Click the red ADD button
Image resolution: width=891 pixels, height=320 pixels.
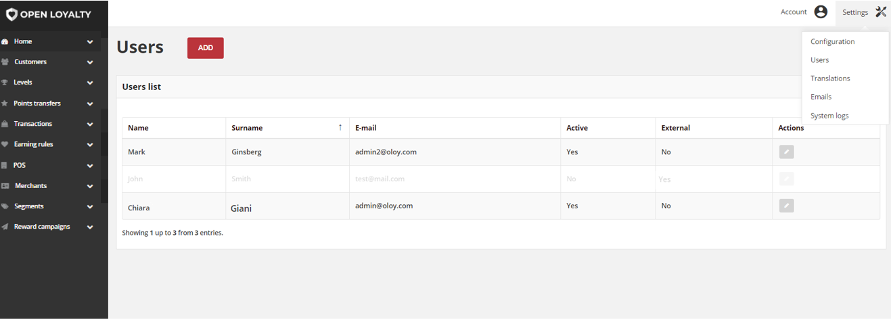(206, 48)
